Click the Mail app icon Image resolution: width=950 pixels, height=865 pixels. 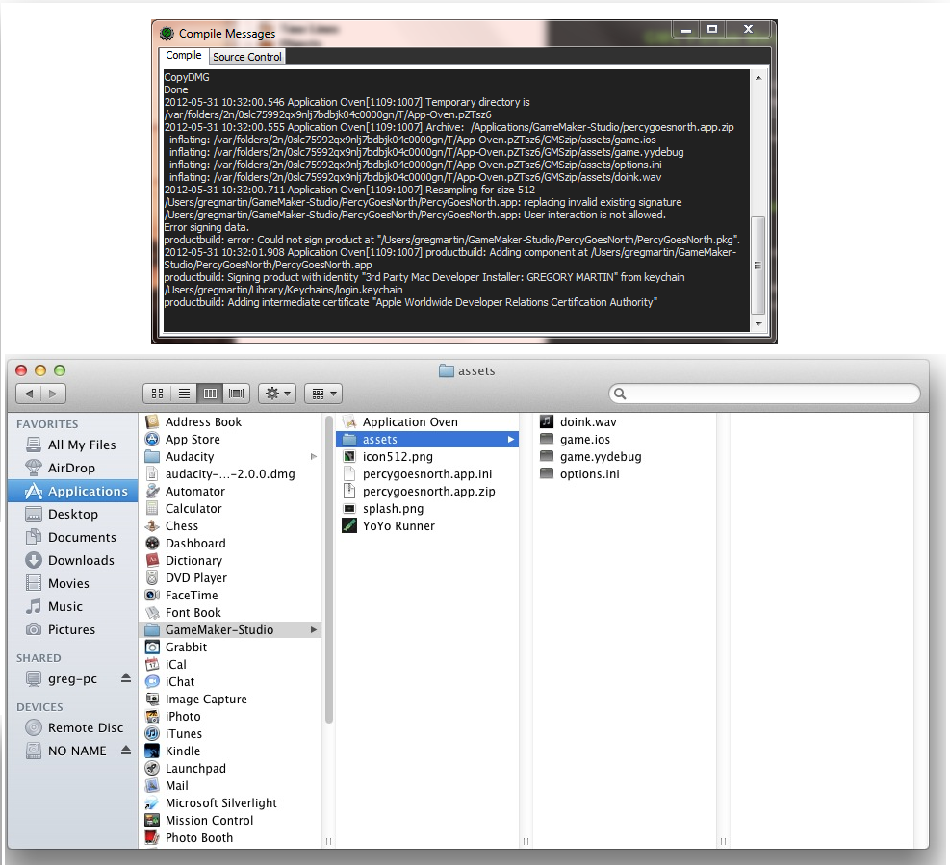153,786
